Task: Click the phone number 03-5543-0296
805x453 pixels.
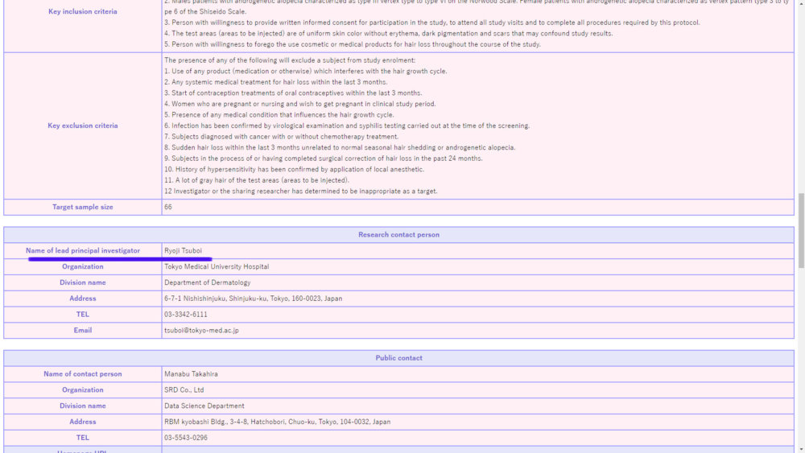Action: pos(185,438)
